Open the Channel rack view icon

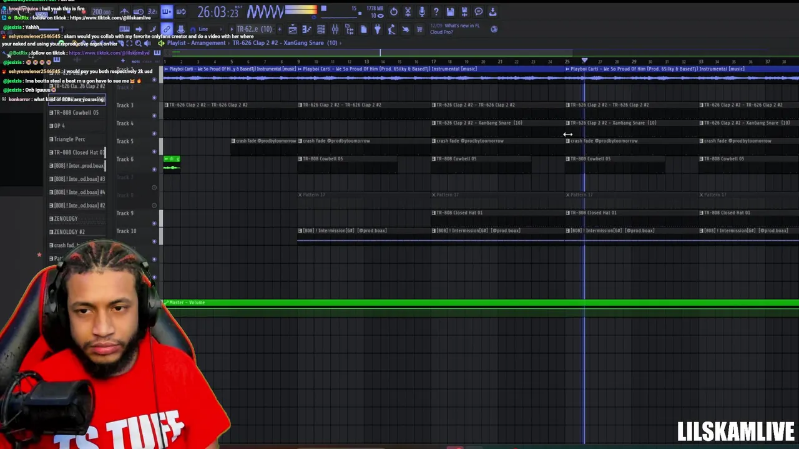click(321, 29)
